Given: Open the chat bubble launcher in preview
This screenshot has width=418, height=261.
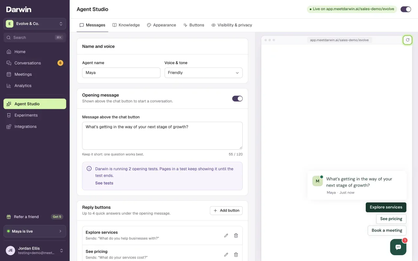Looking at the screenshot, I should pyautogui.click(x=398, y=247).
